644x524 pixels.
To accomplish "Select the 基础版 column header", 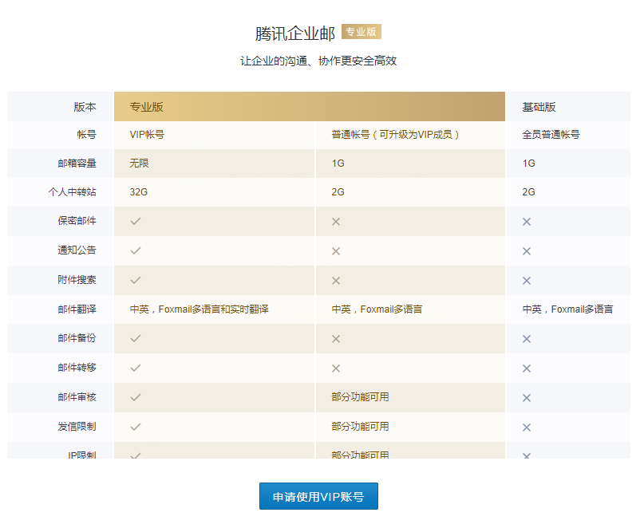I will point(539,107).
